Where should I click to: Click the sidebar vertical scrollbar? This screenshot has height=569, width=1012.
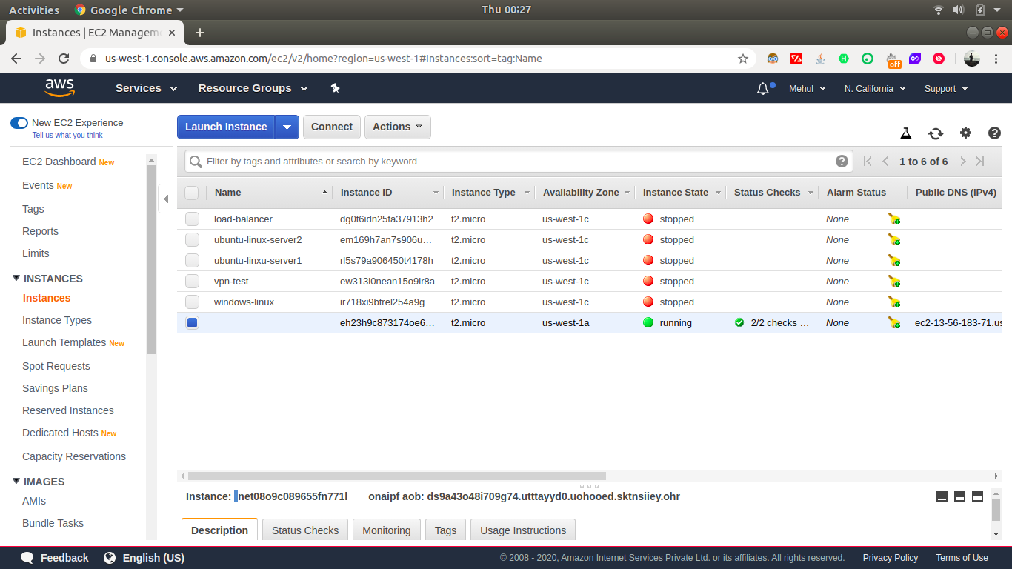[x=152, y=259]
